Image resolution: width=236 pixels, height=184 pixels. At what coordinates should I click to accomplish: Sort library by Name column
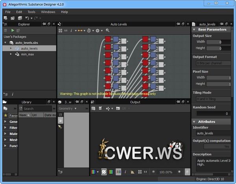click(x=25, y=115)
